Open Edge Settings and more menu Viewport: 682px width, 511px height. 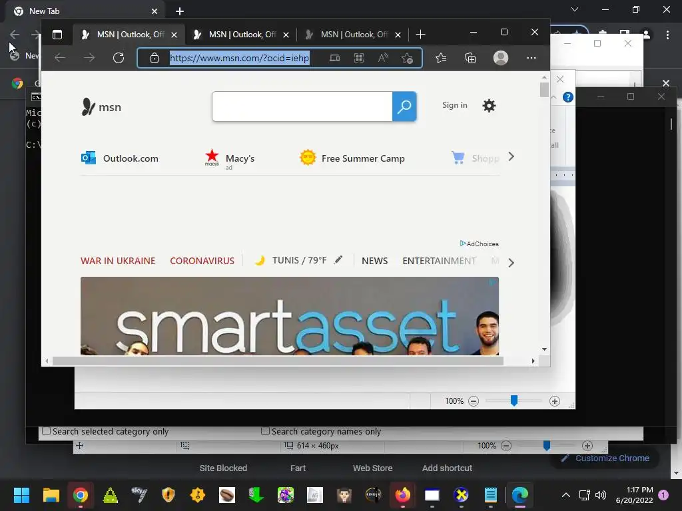(531, 58)
